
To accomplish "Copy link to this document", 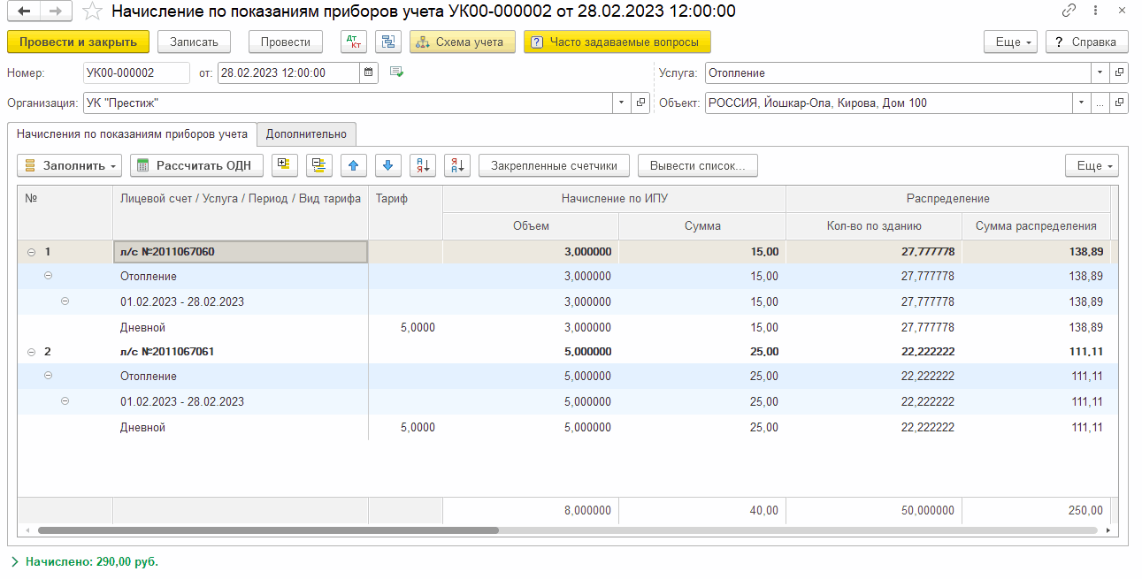I will (1069, 11).
